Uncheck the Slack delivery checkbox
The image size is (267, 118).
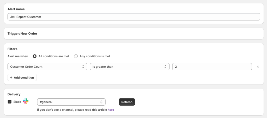10,102
